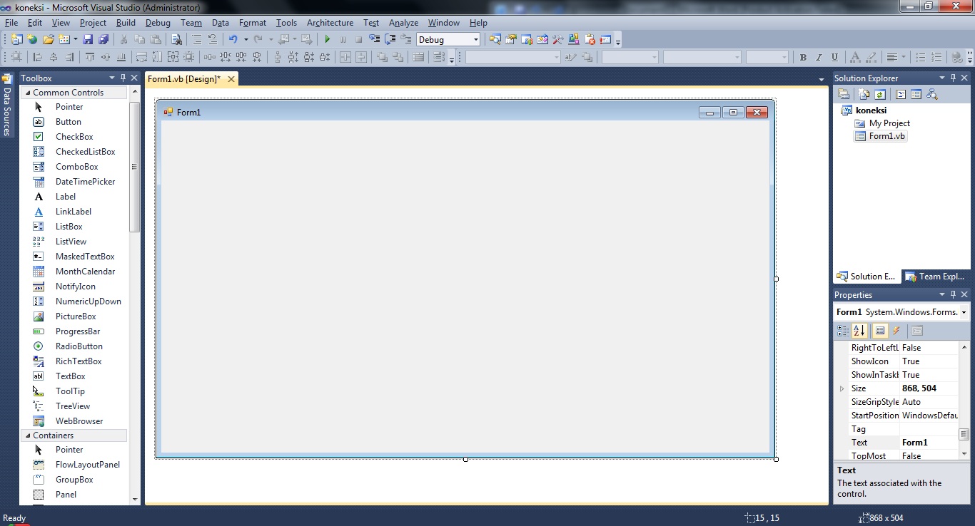Switch to the Team Explorer tab
The width and height of the screenshot is (975, 526).
tap(935, 277)
